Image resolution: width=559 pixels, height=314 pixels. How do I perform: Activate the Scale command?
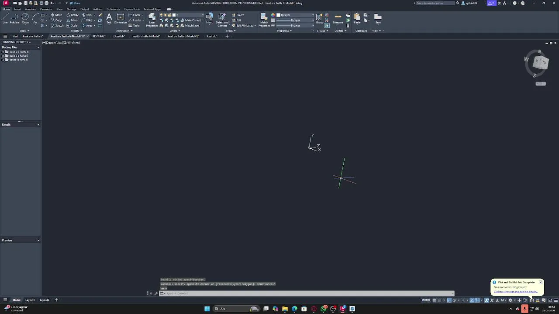[72, 25]
